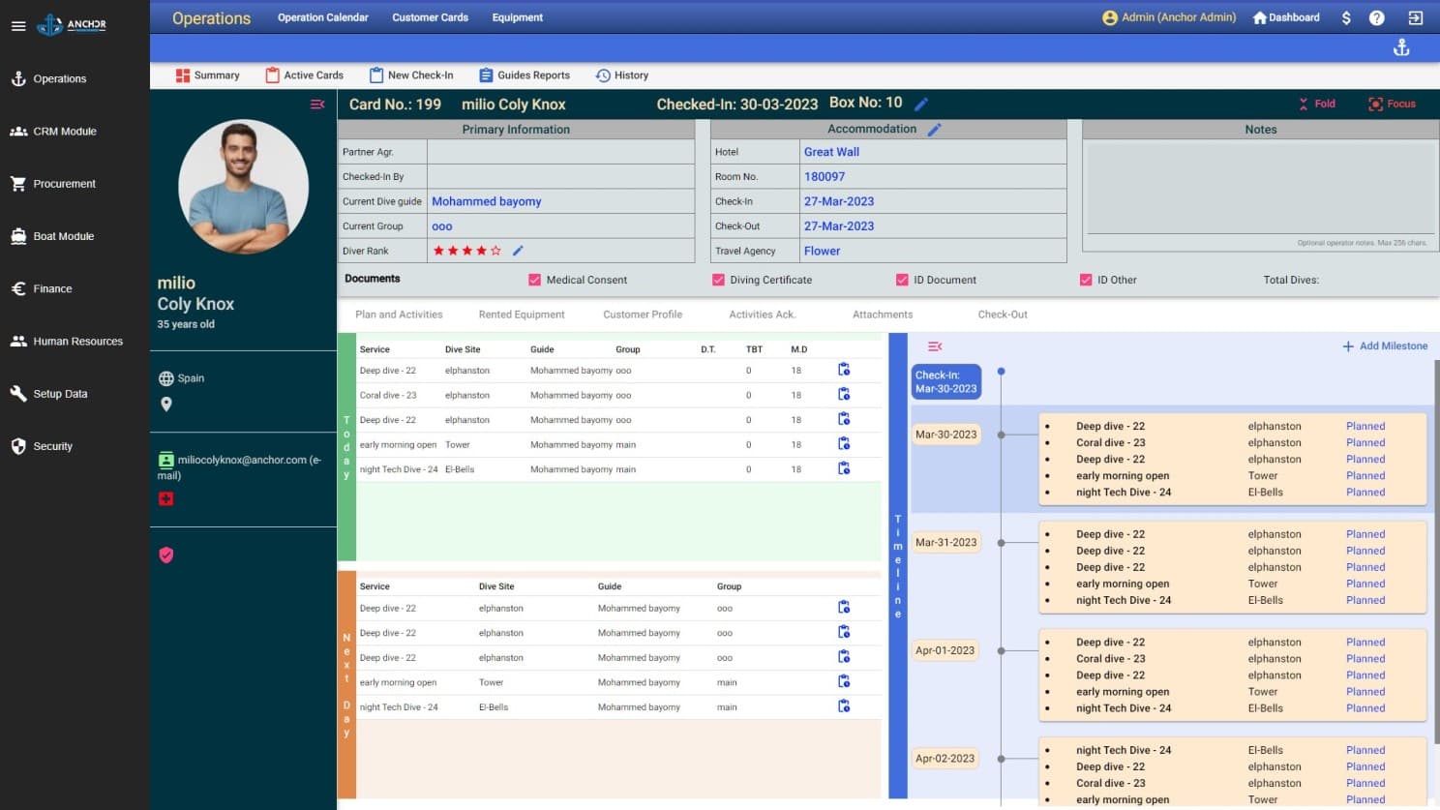Toggle the Diving Certificate checkbox

click(718, 280)
